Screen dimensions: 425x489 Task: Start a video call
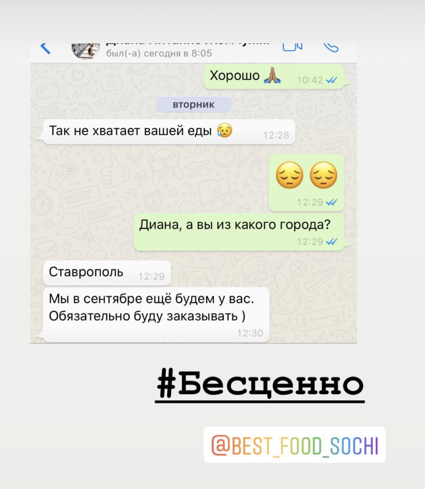point(293,47)
